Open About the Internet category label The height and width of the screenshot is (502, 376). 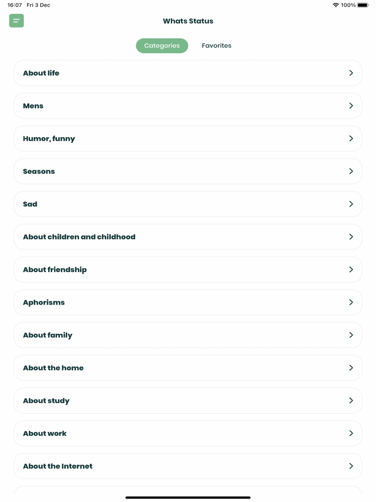[x=58, y=466]
